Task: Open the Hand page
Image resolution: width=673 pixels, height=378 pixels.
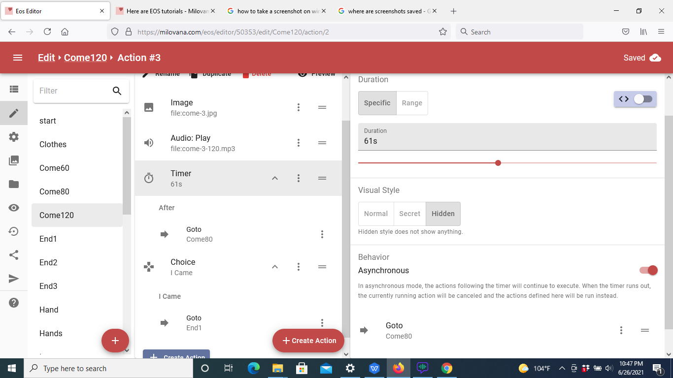Action: 77,310
